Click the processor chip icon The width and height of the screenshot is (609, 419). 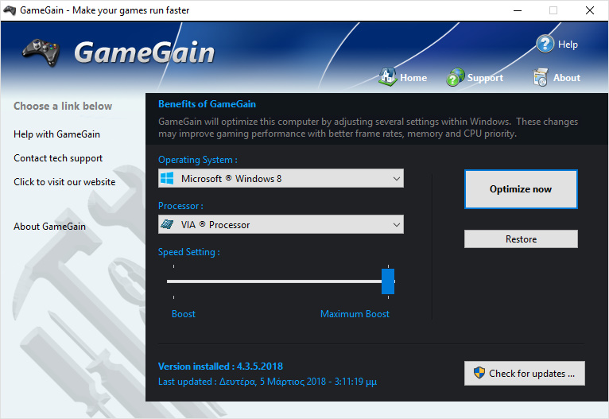168,224
